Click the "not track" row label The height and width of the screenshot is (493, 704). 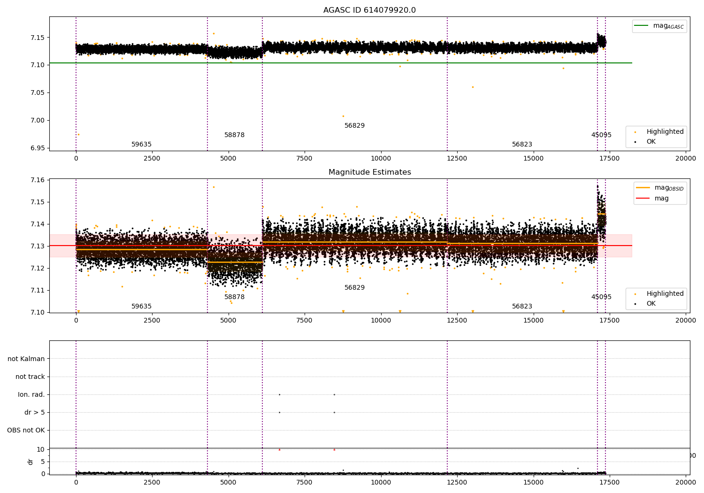tap(30, 377)
